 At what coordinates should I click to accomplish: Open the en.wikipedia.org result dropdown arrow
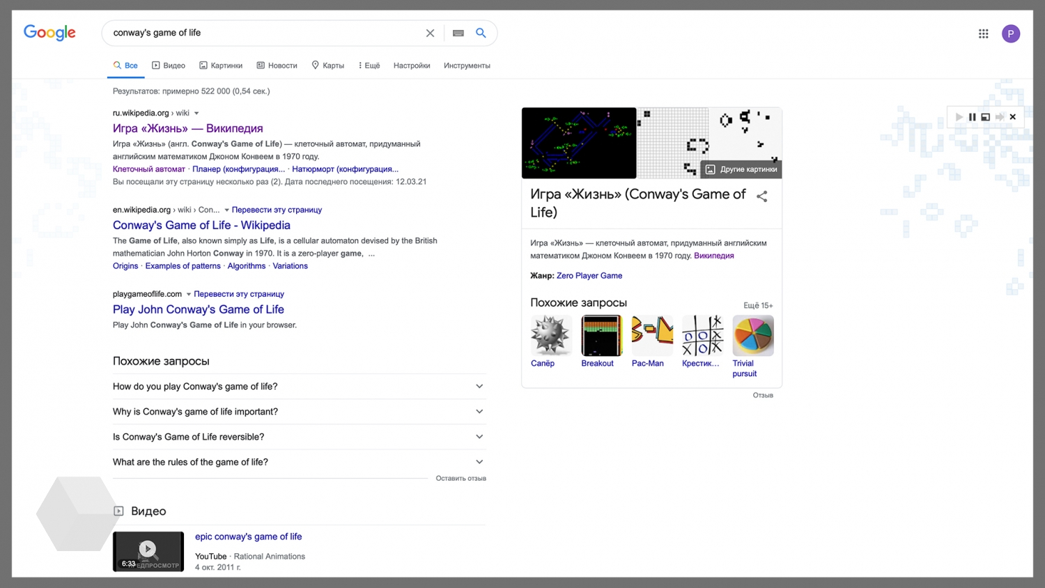click(x=226, y=210)
